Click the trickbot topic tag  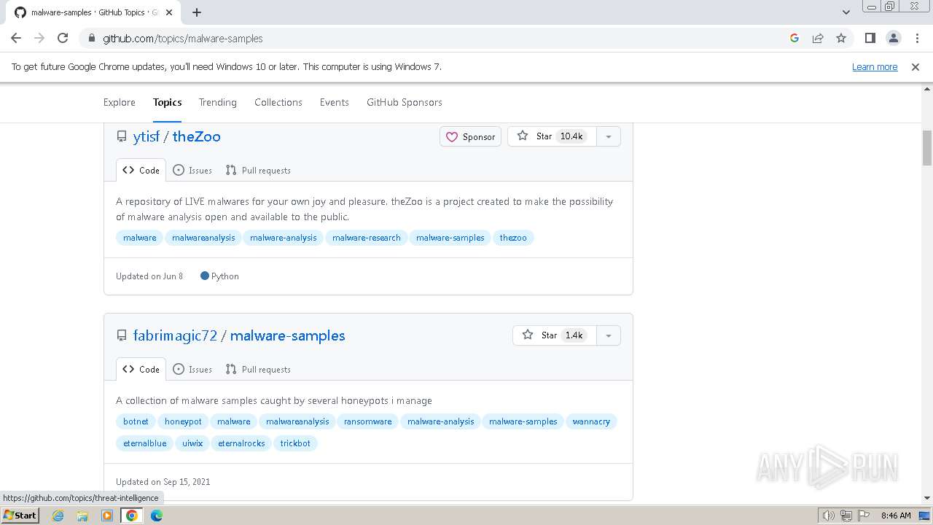295,443
